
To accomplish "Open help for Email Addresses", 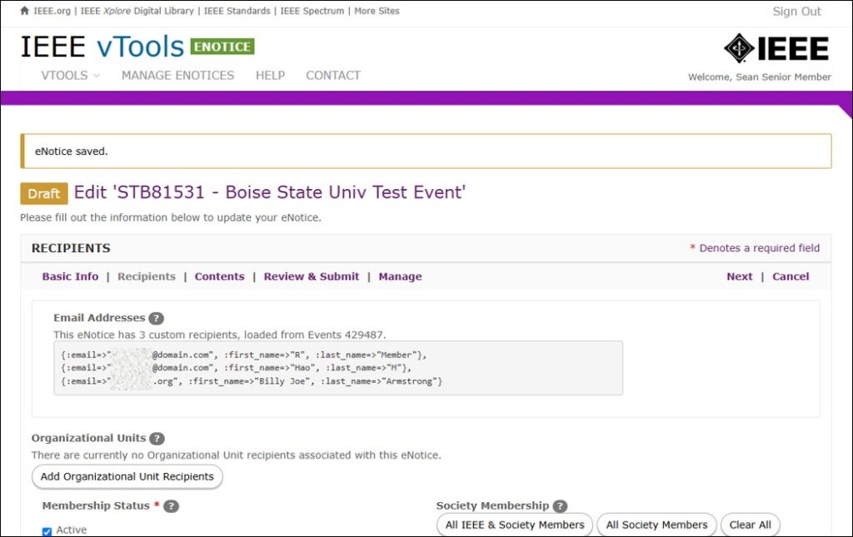I will point(156,318).
